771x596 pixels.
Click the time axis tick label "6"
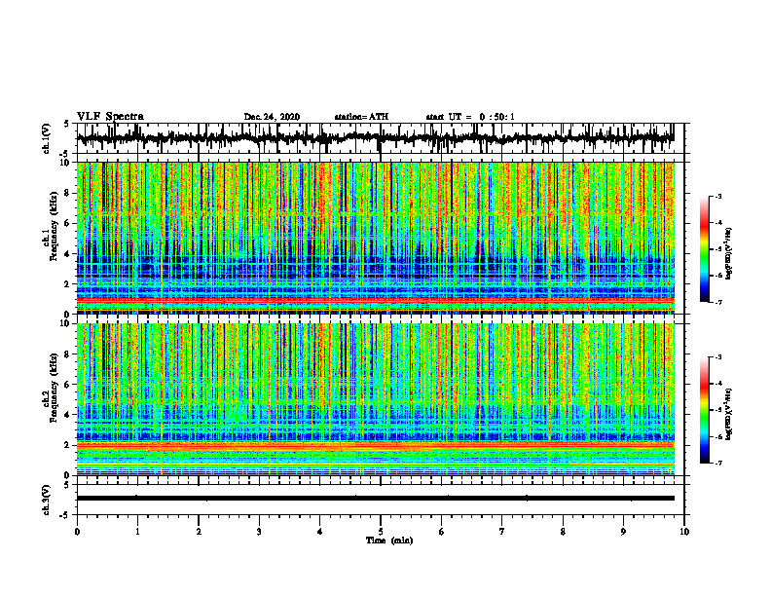tap(441, 532)
